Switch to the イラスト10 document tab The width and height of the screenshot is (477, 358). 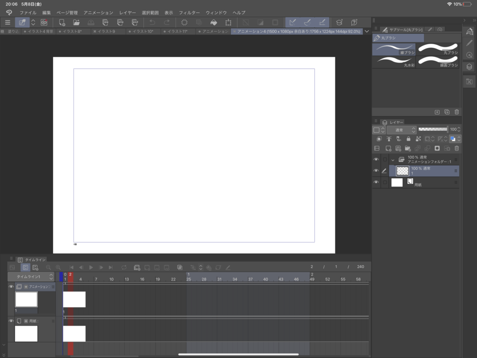pyautogui.click(x=144, y=31)
